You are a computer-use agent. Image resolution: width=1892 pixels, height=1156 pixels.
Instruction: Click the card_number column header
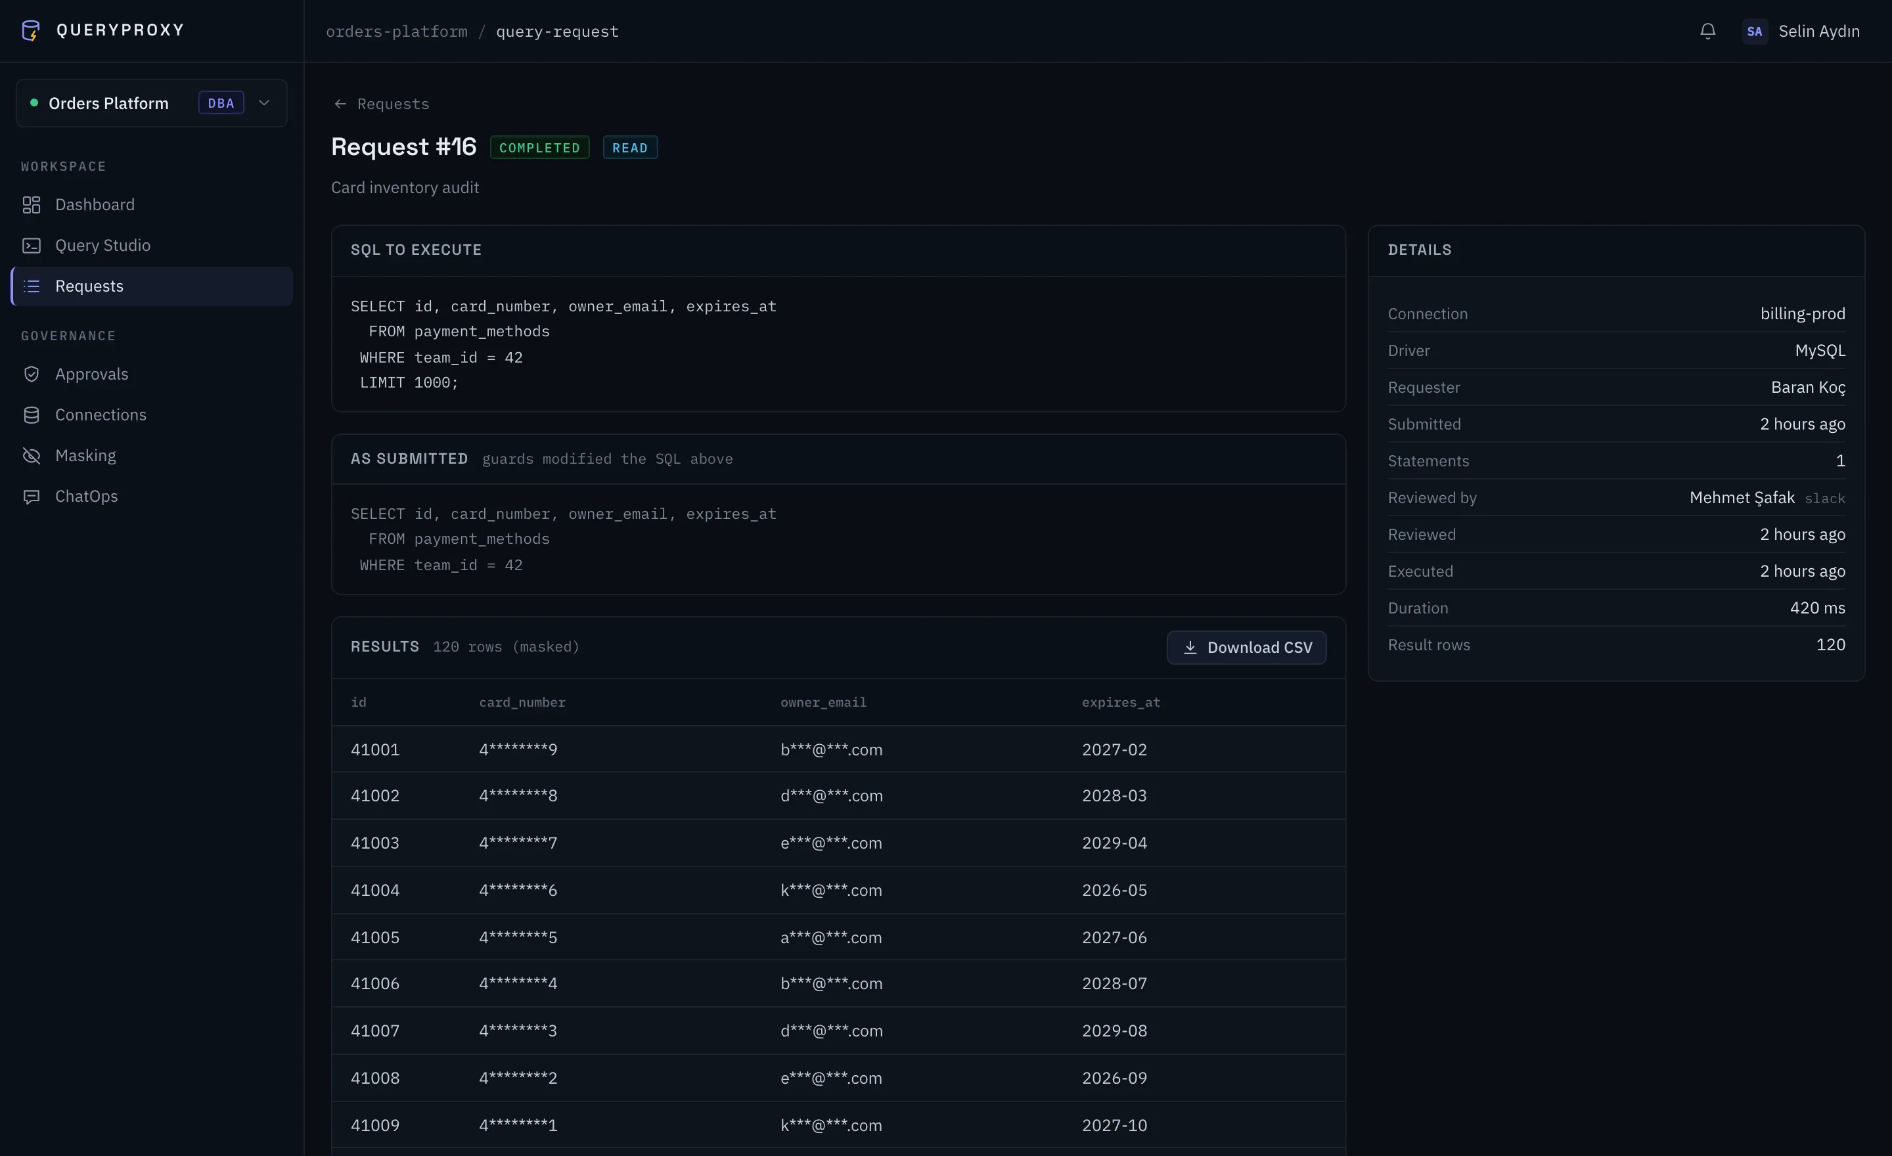tap(522, 702)
